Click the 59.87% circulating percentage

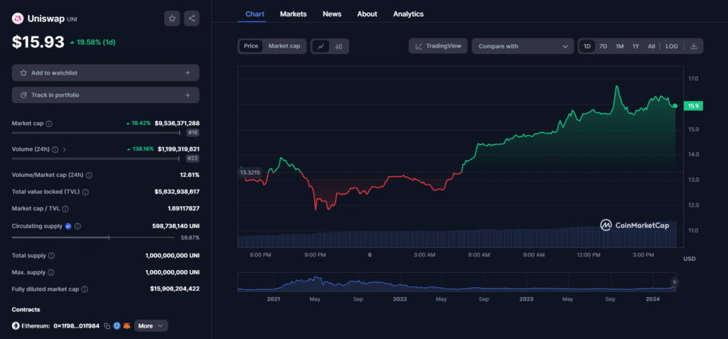click(x=191, y=238)
